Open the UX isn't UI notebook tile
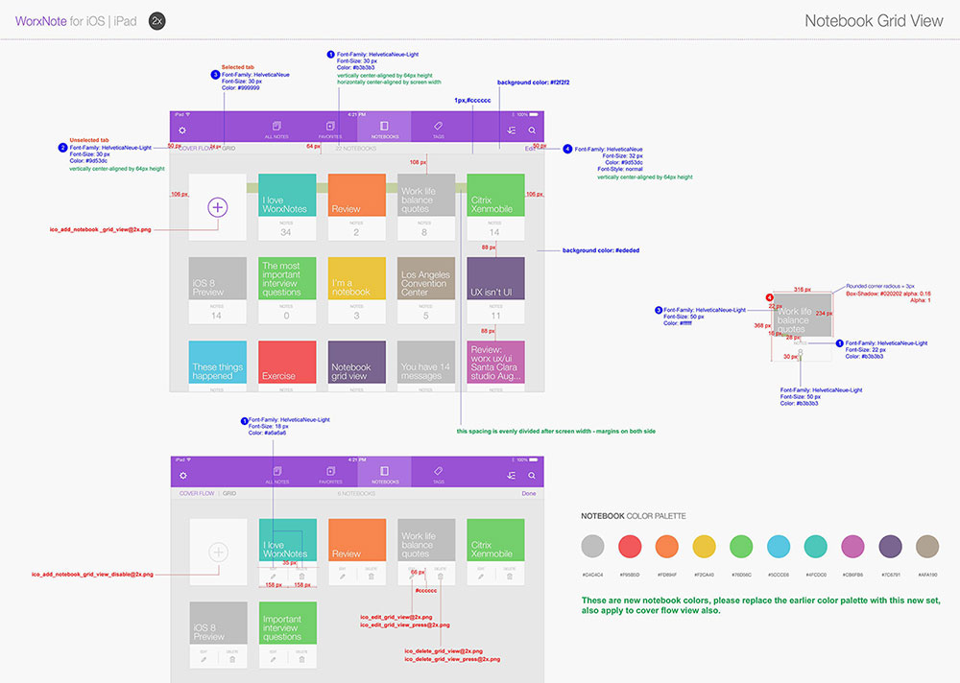This screenshot has height=683, width=960. 495,278
